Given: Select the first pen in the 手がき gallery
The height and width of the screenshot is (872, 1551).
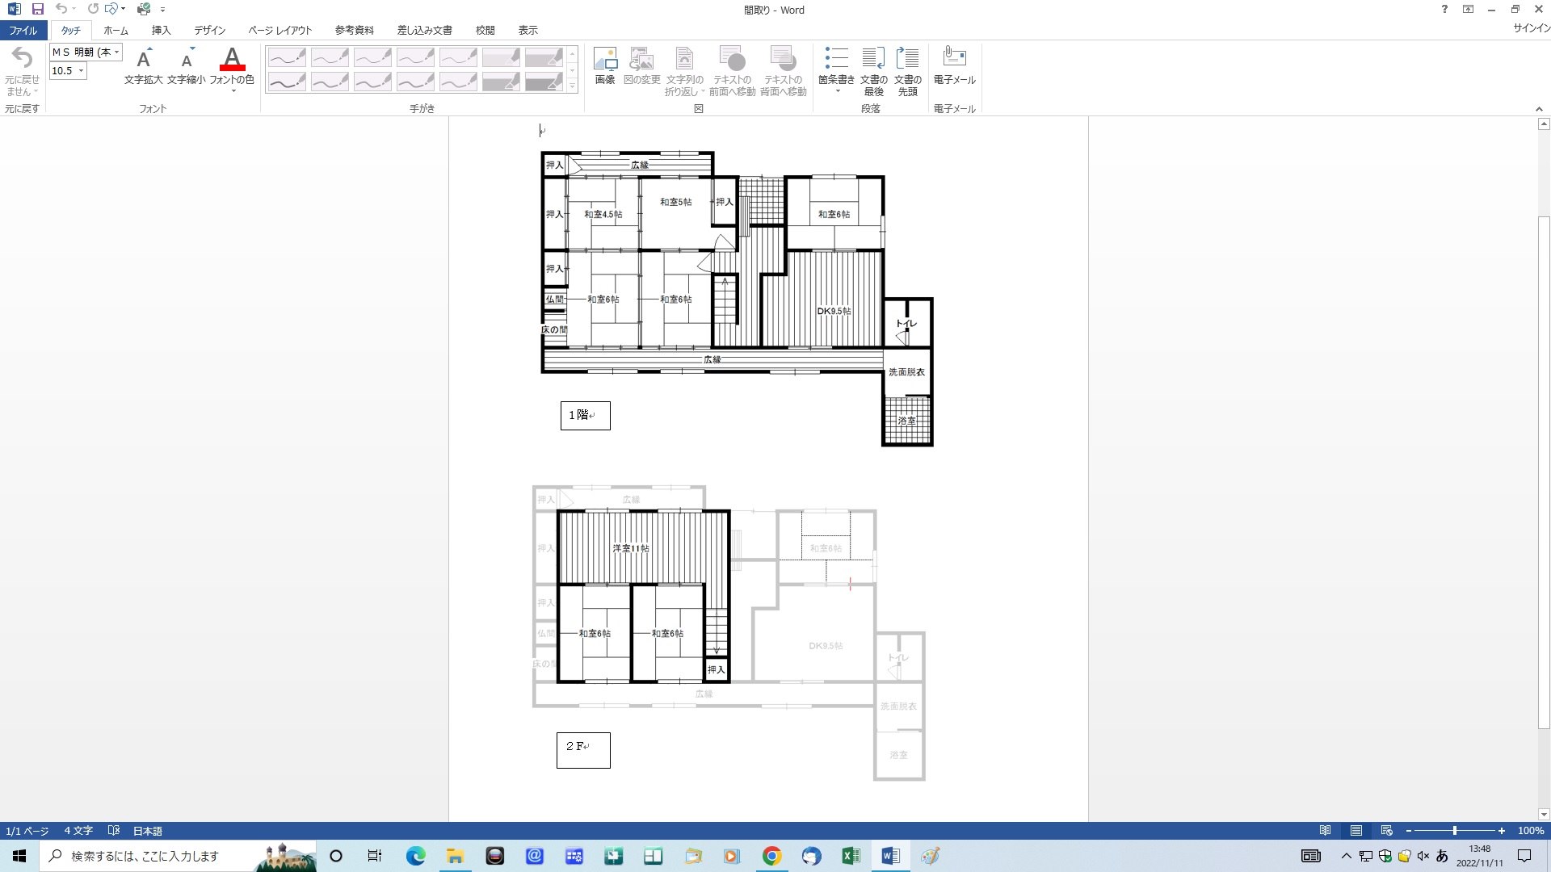Looking at the screenshot, I should click(287, 57).
